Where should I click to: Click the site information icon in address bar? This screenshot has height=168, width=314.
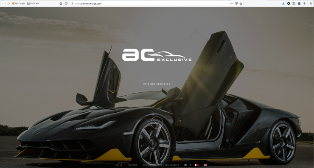72,3
